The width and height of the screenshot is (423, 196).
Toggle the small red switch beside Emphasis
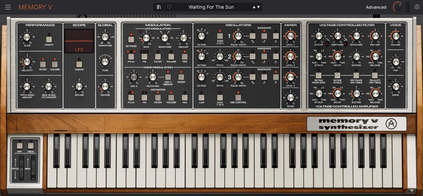[346, 43]
